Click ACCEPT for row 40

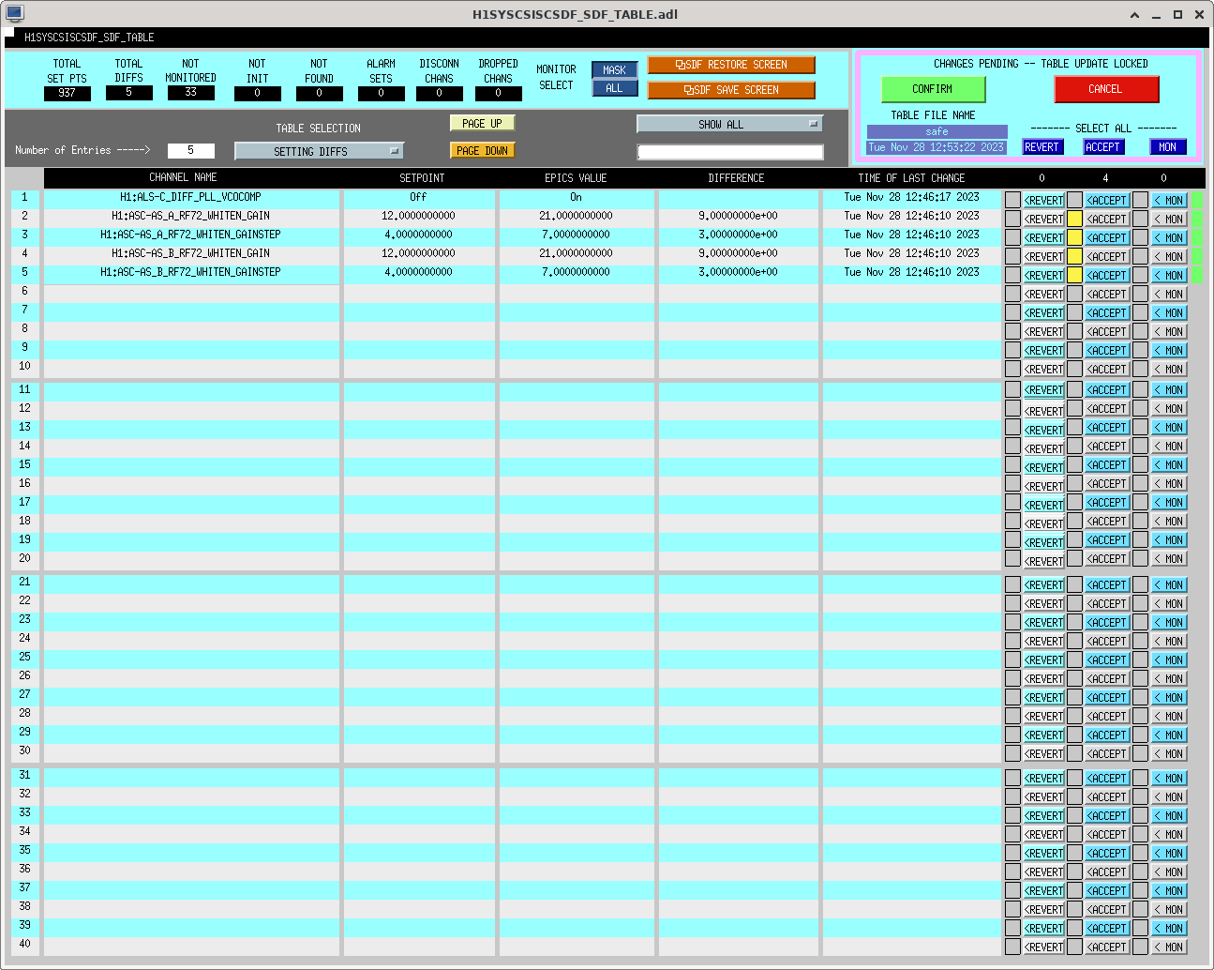point(1107,947)
